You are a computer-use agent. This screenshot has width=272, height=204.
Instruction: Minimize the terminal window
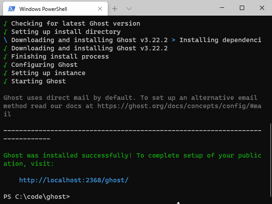click(222, 8)
